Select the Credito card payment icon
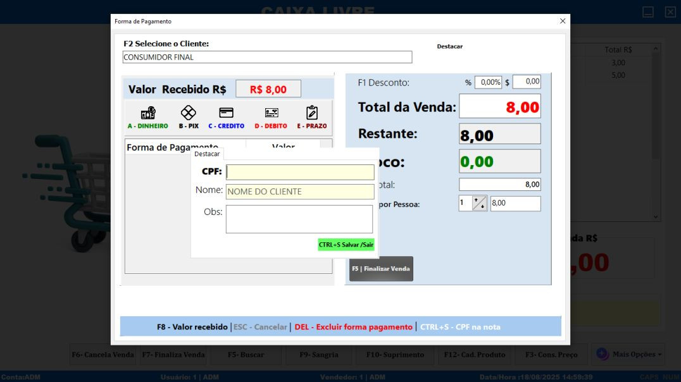 (226, 113)
